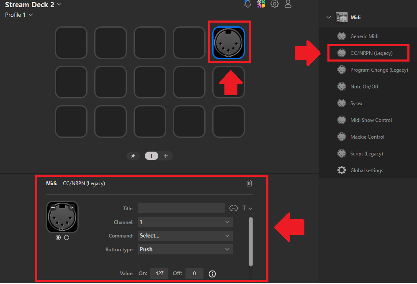Screen dimensions: 417x284
Task: Click inside the Title input field
Action: click(x=181, y=208)
